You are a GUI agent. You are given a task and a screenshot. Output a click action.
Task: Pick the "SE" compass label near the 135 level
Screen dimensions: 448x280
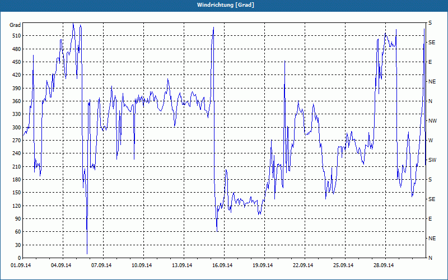(x=432, y=199)
